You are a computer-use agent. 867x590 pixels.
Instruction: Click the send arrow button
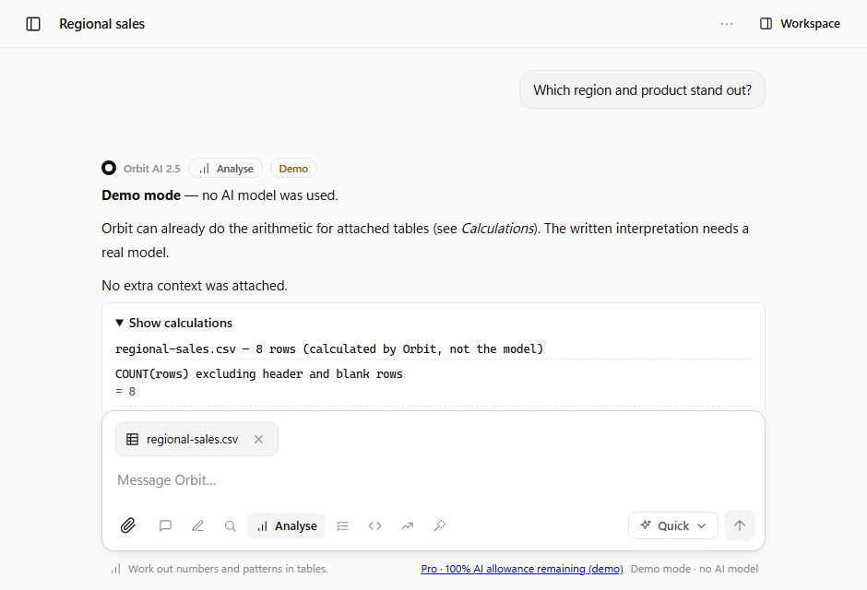coord(740,525)
